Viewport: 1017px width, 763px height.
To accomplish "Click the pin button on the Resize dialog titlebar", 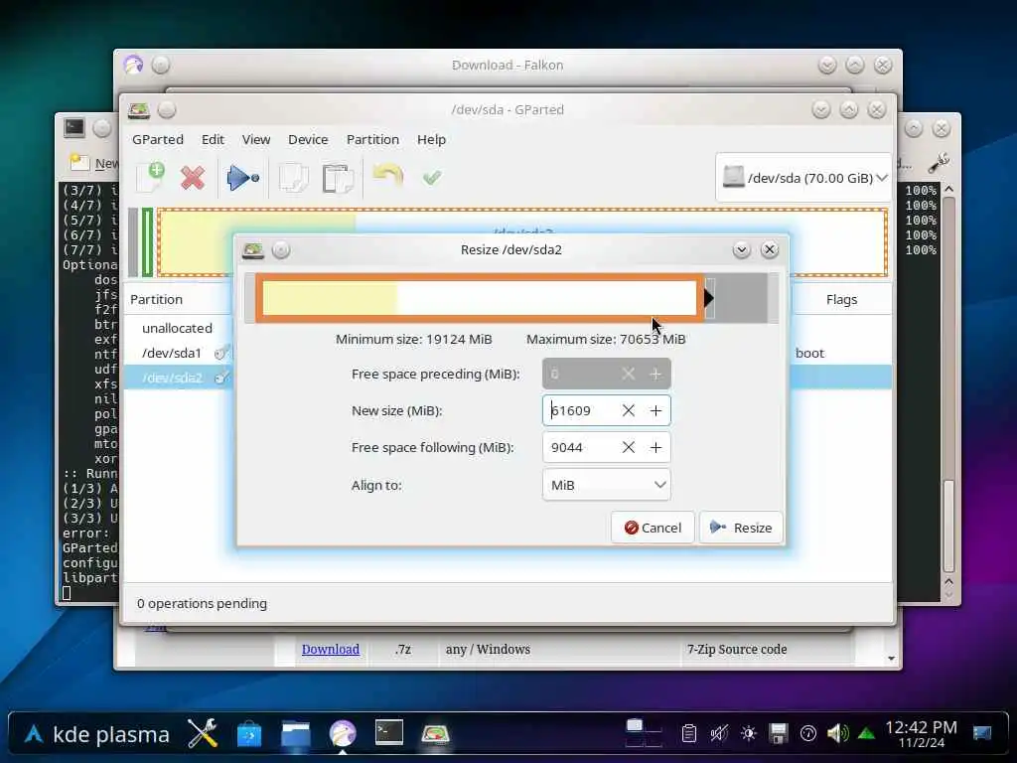I will click(281, 249).
